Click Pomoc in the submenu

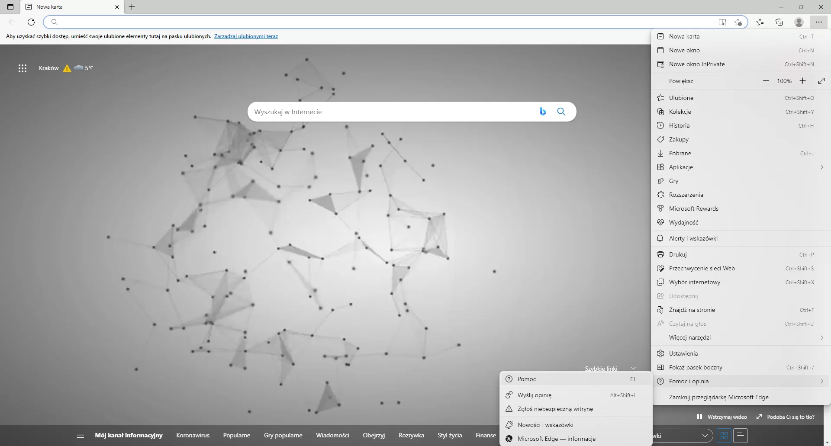(x=576, y=379)
